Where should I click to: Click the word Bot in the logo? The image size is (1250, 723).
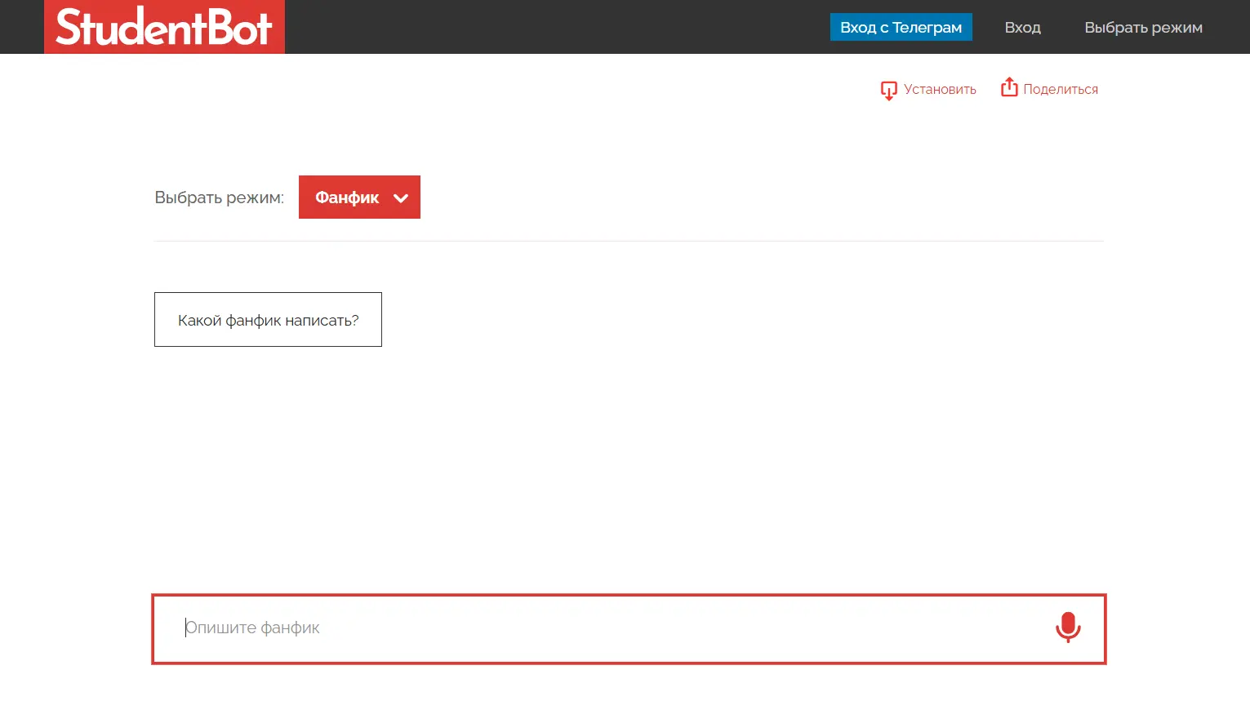(x=240, y=27)
